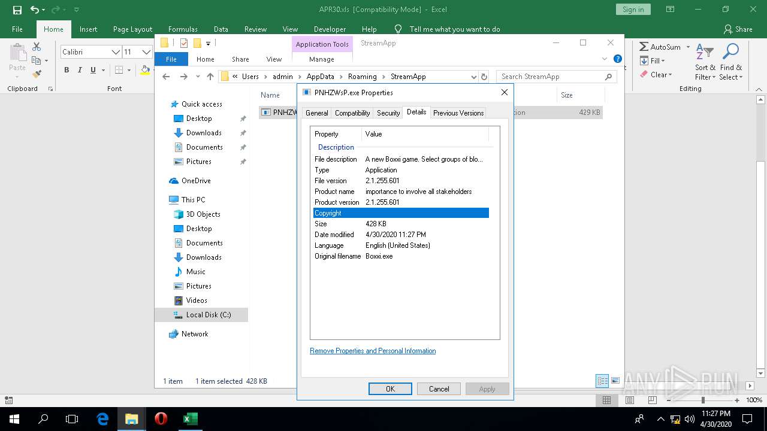
Task: Open the Security tab in Properties
Action: pyautogui.click(x=388, y=113)
